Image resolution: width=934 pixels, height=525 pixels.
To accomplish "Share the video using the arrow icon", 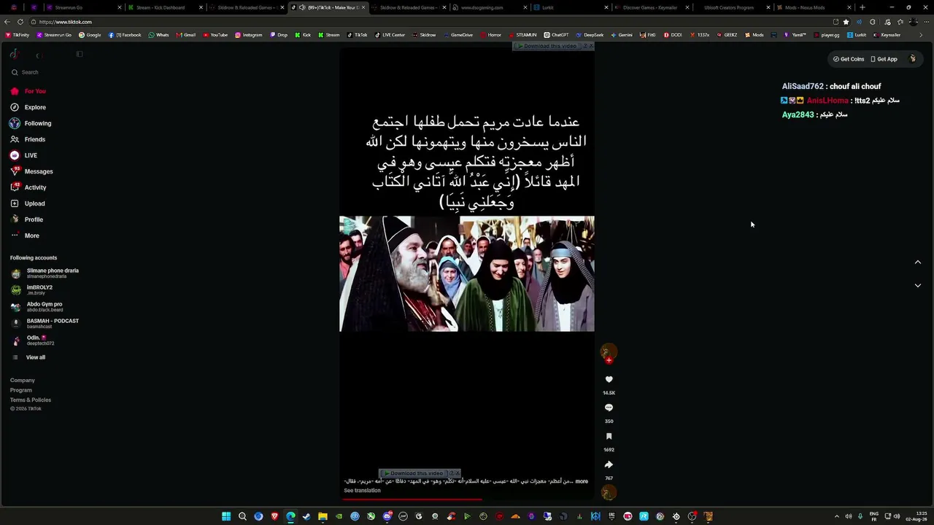I will pos(609,464).
